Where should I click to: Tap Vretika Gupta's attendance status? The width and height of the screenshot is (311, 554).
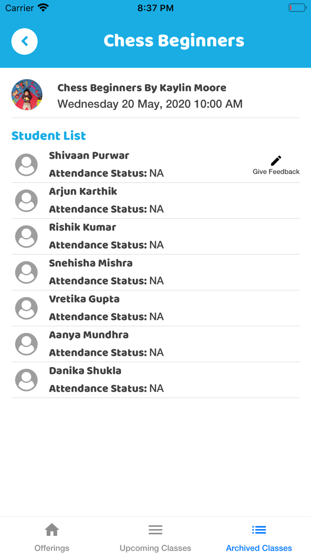point(106,317)
